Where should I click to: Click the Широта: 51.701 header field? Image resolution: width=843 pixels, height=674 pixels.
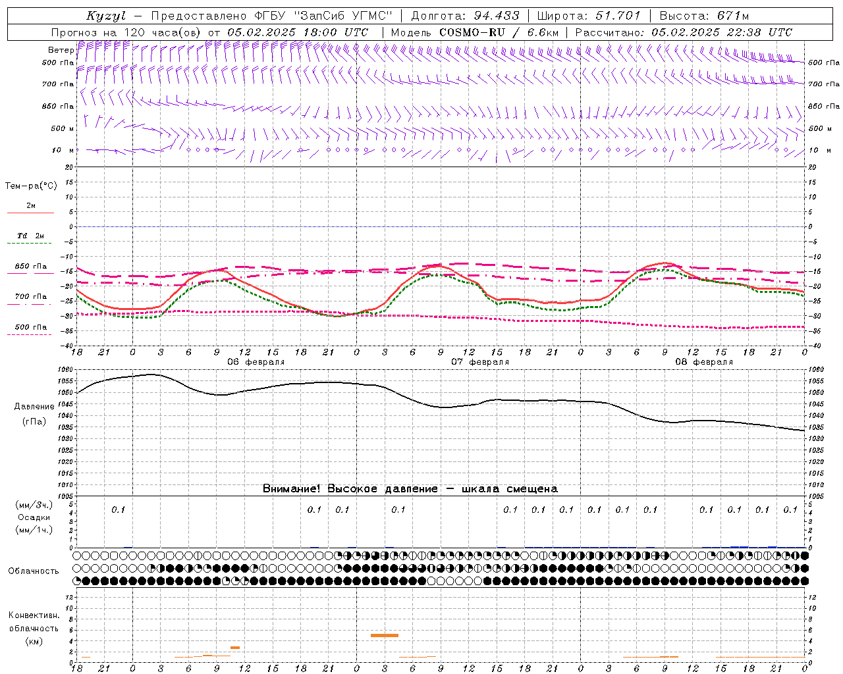coord(589,16)
